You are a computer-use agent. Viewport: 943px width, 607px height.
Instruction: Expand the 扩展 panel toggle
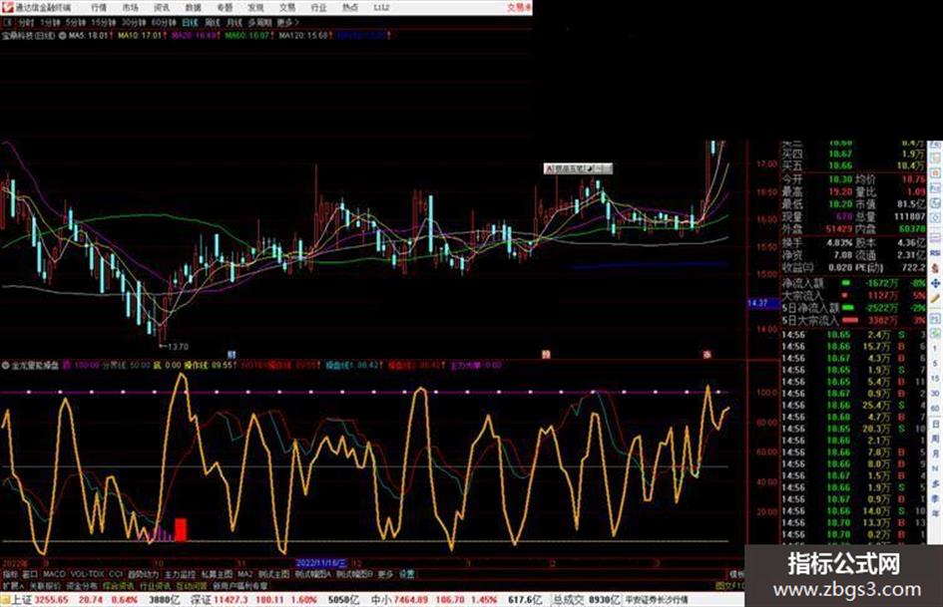(13, 585)
